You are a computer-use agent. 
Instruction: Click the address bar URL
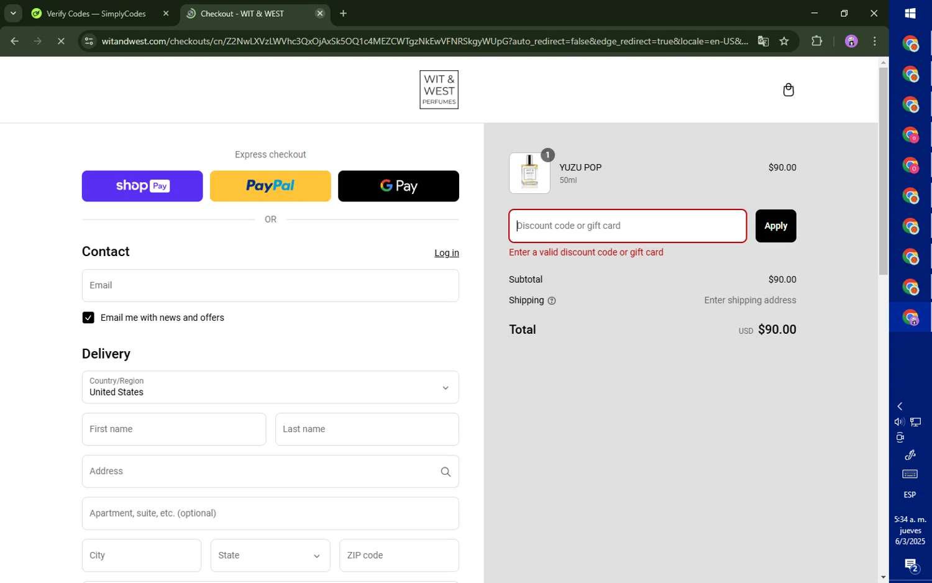coord(425,42)
